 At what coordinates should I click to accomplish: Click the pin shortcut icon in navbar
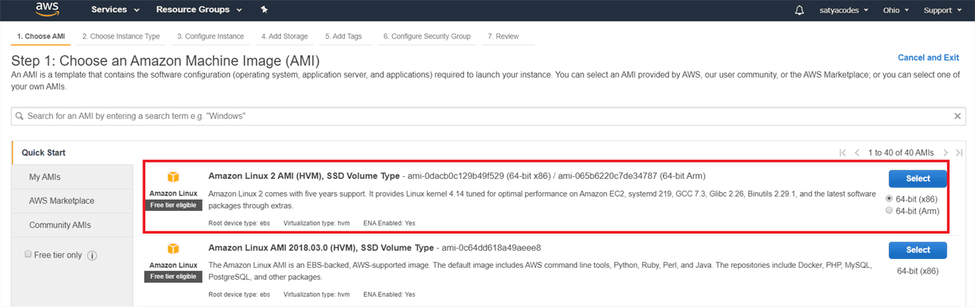coord(265,10)
